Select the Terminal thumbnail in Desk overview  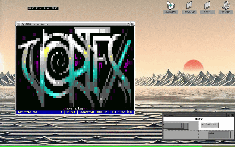click(x=219, y=135)
